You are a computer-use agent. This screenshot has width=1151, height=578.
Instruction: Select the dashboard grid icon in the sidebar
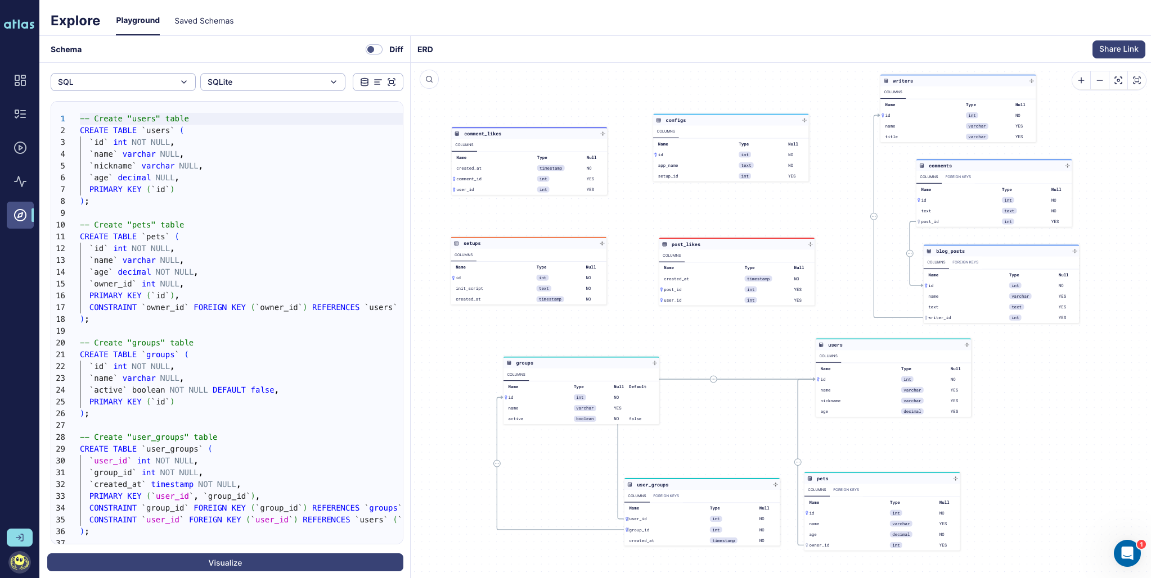tap(20, 80)
